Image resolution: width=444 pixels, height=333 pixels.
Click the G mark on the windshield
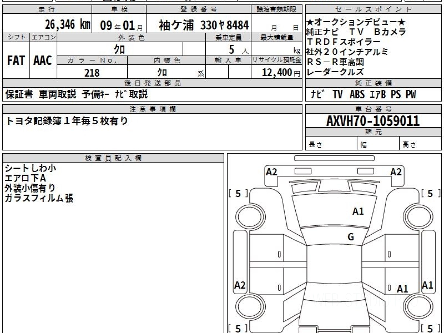pyautogui.click(x=351, y=237)
